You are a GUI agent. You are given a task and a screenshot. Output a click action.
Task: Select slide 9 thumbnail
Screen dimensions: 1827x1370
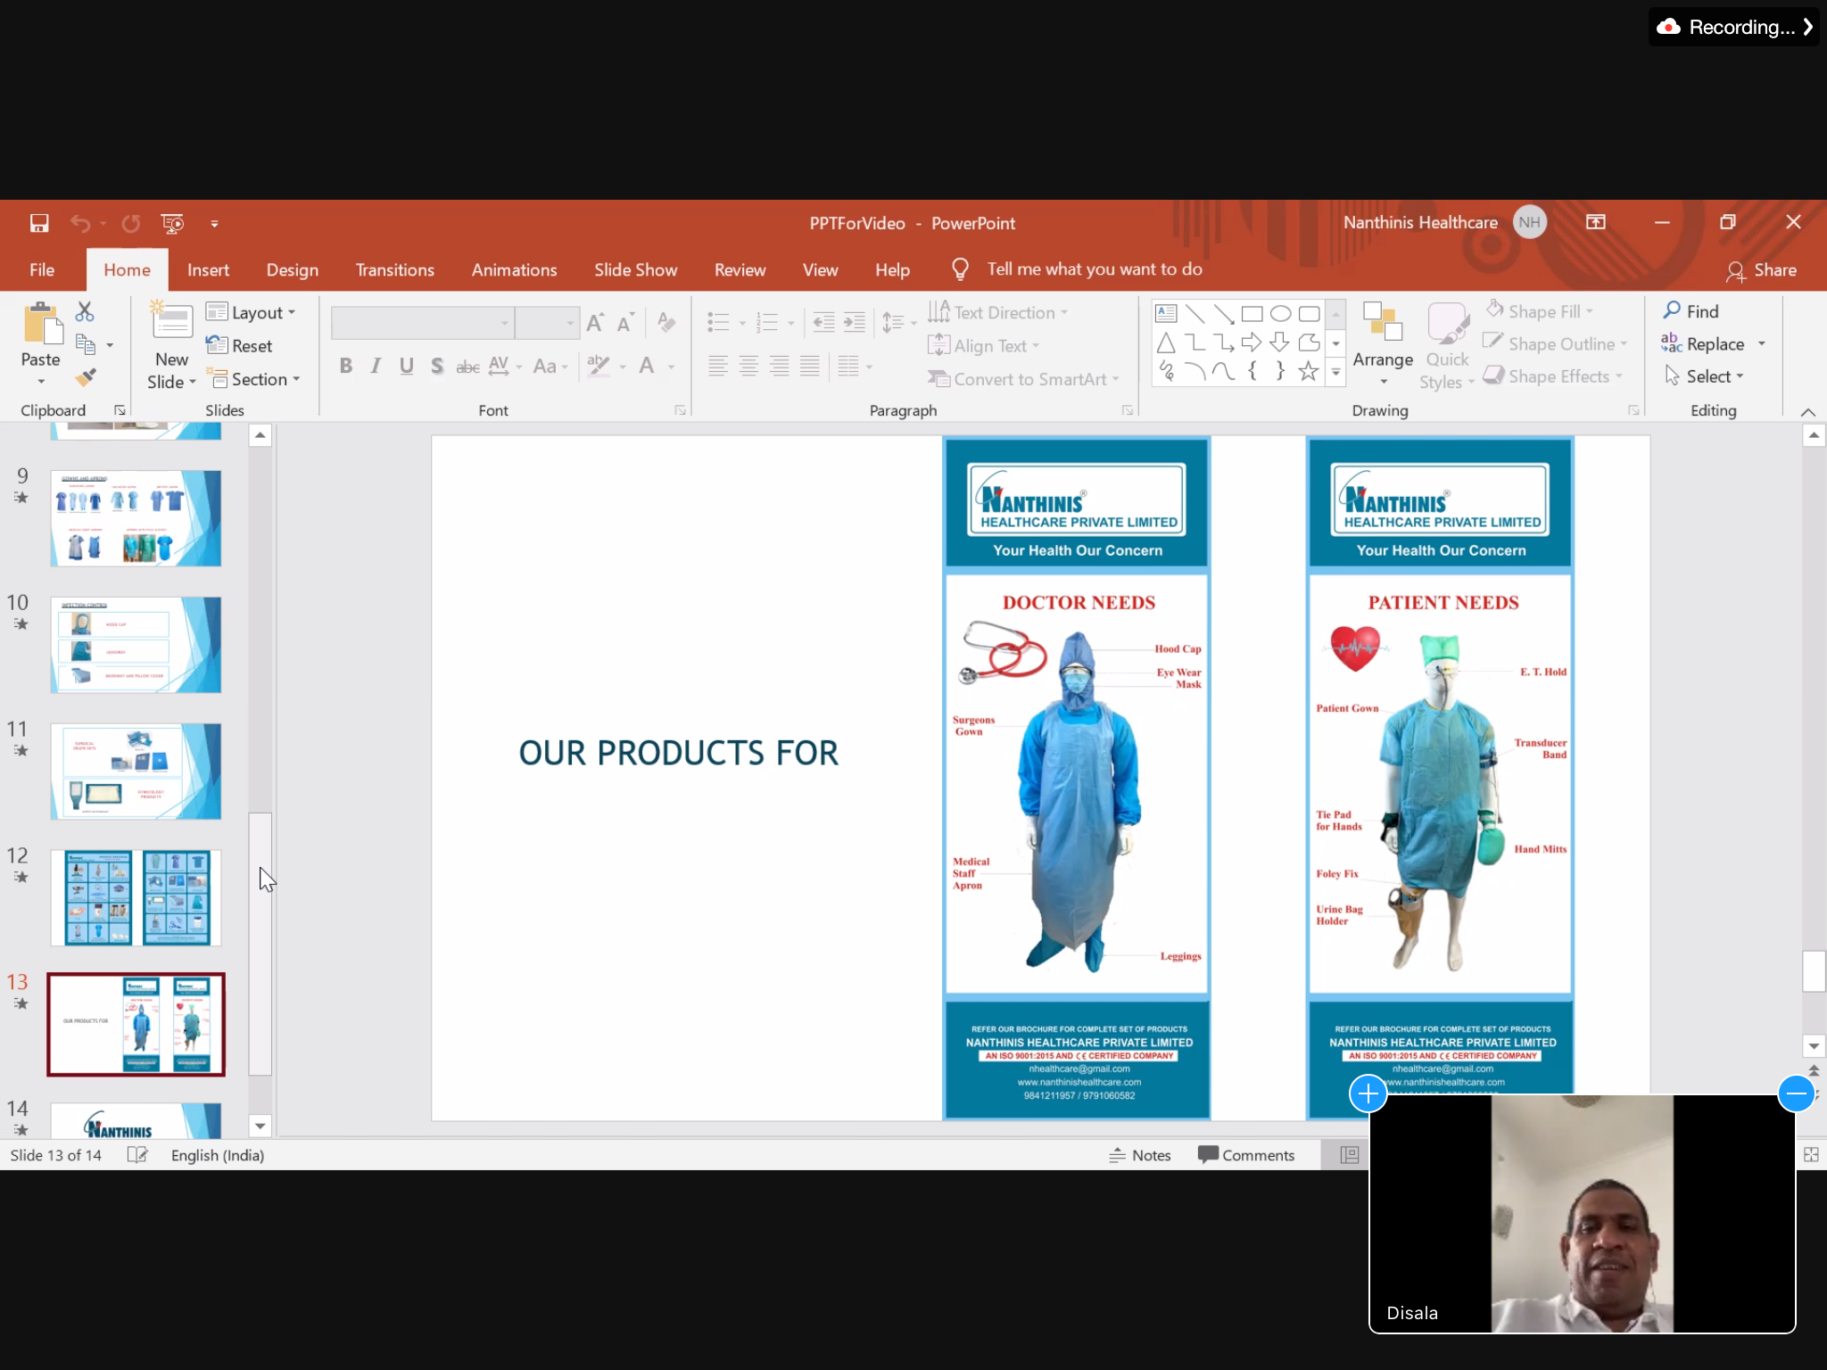[x=136, y=518]
